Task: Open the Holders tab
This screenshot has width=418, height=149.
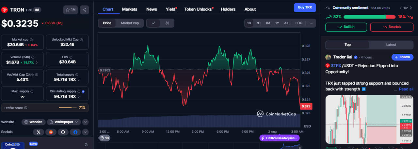Action: [x=228, y=9]
